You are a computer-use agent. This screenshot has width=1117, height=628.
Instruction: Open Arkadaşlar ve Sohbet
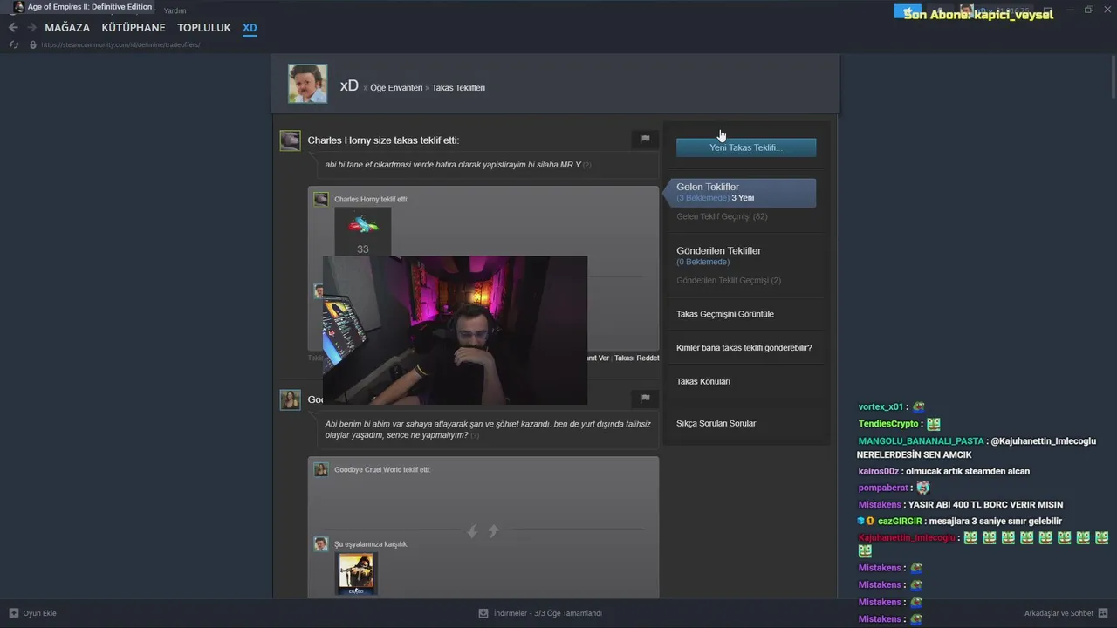1059,613
